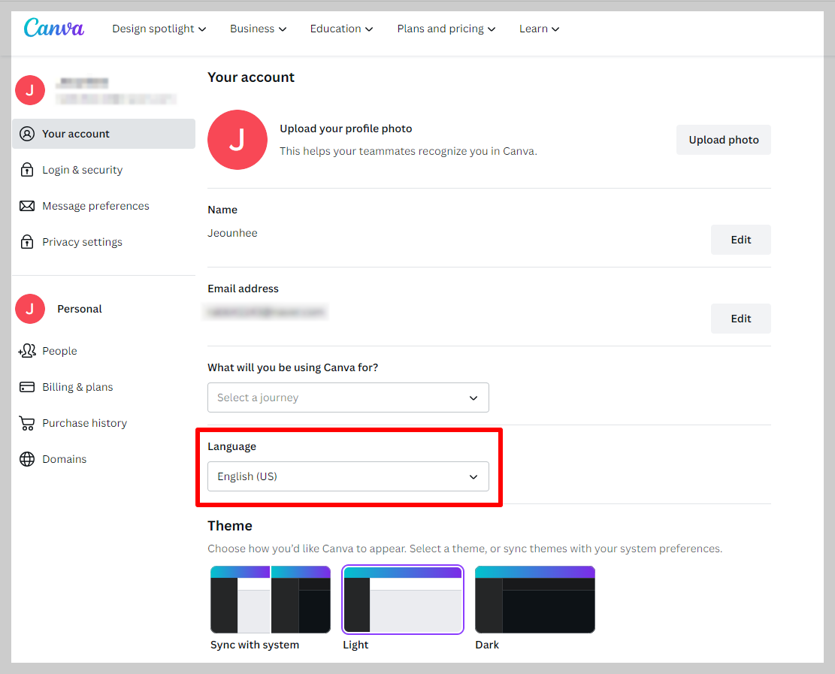Open the Select a journey dropdown

click(x=348, y=397)
